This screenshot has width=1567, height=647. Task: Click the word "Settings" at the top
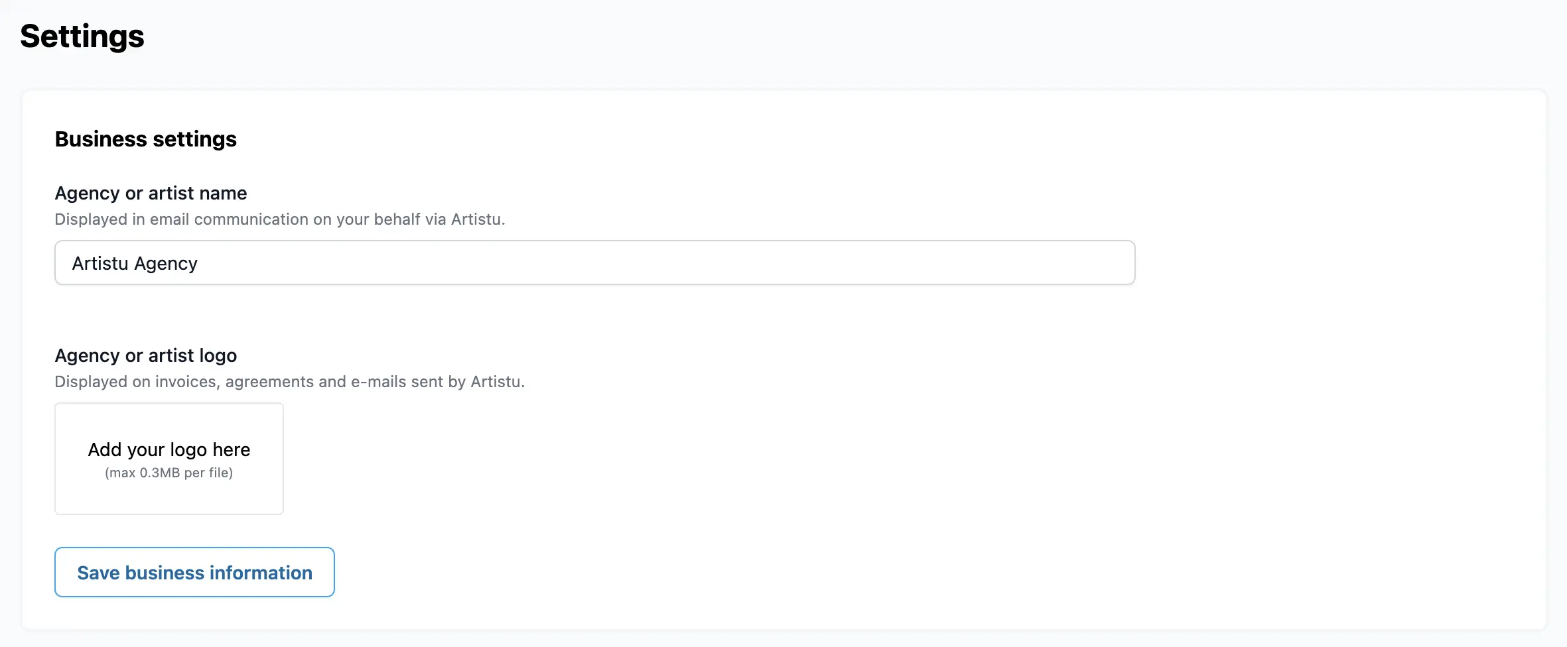pyautogui.click(x=82, y=36)
